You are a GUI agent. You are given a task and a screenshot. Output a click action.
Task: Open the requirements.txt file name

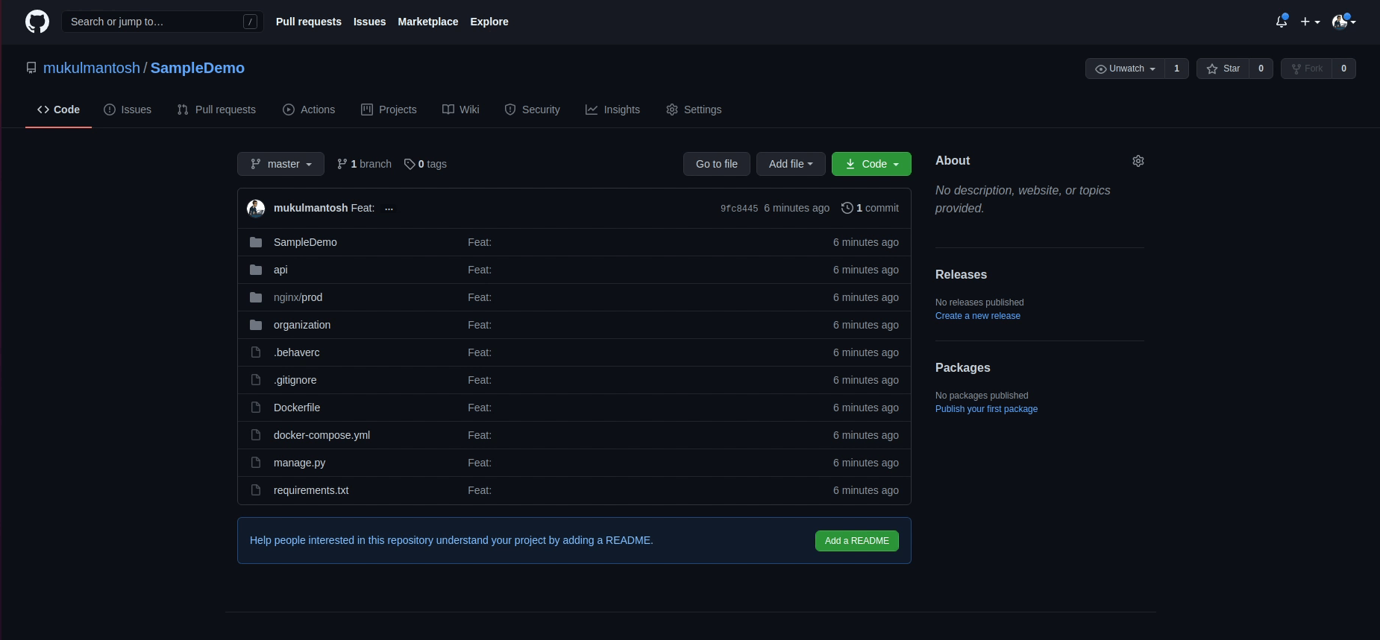click(x=311, y=490)
